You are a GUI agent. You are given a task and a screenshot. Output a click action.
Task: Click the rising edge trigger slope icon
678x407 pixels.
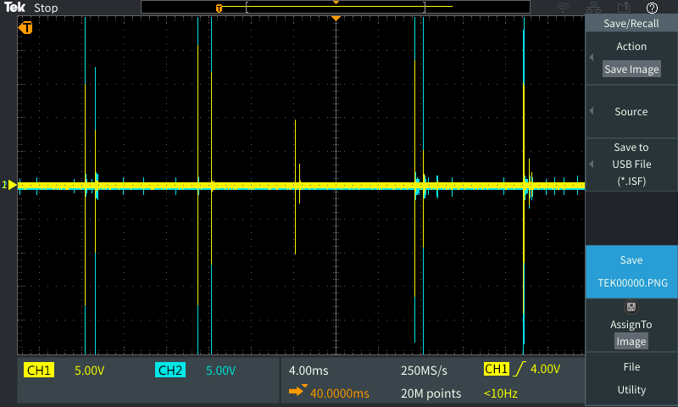(x=519, y=369)
